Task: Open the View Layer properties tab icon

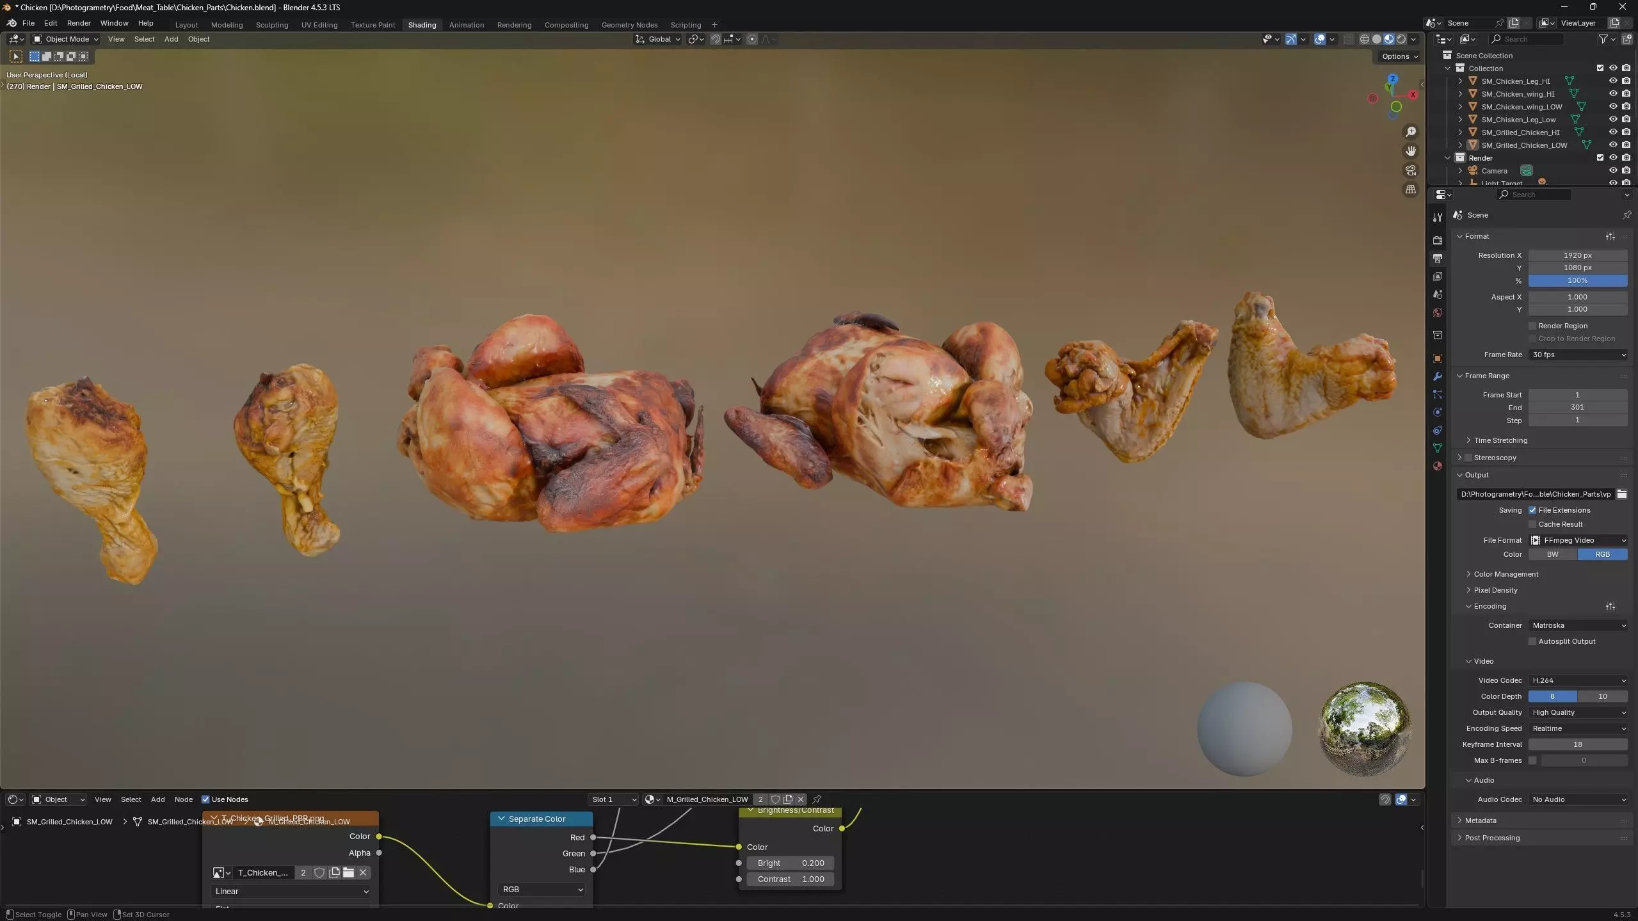Action: click(x=1438, y=276)
